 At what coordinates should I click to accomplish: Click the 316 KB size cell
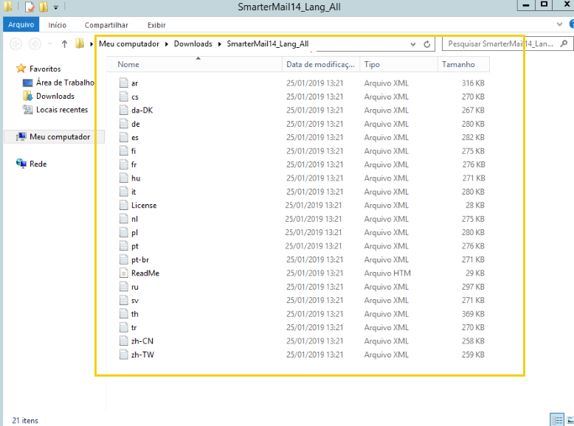click(473, 83)
